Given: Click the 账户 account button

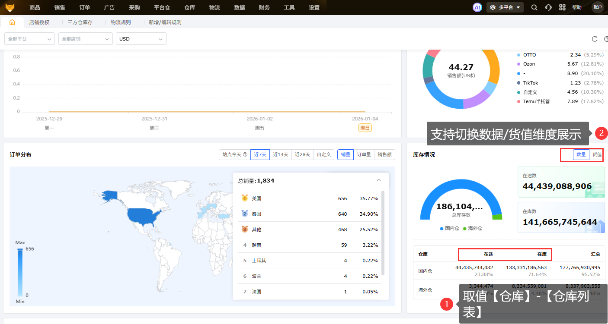Looking at the screenshot, I should 598,7.
